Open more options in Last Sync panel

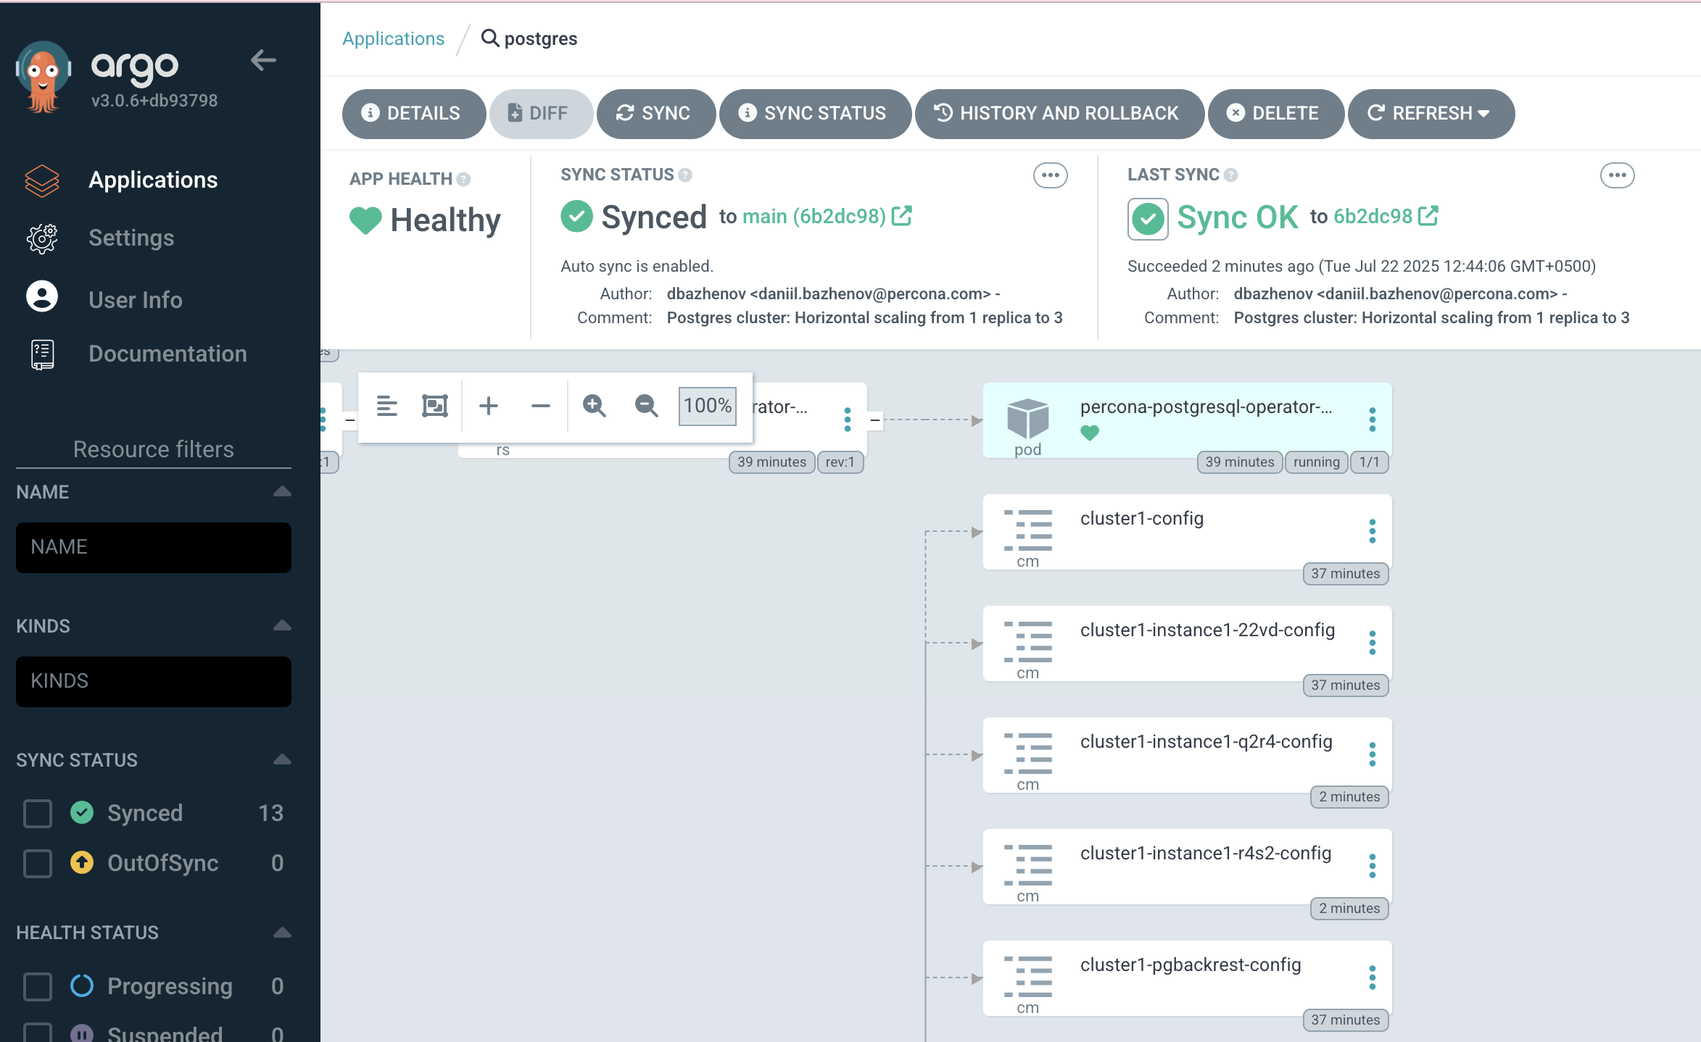1617,175
